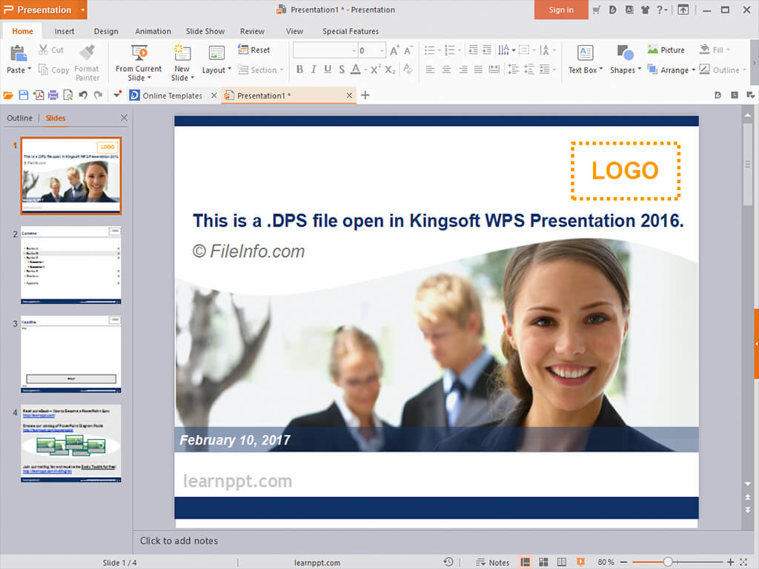Save the presentation with the floppy disk icon
The height and width of the screenshot is (569, 759).
click(23, 96)
